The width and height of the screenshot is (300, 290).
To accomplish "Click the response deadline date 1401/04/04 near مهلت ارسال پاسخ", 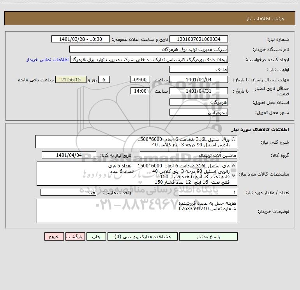I will tap(199, 80).
